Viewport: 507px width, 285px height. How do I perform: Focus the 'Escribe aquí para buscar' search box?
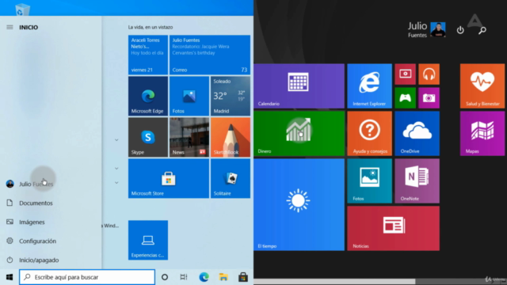pos(87,277)
